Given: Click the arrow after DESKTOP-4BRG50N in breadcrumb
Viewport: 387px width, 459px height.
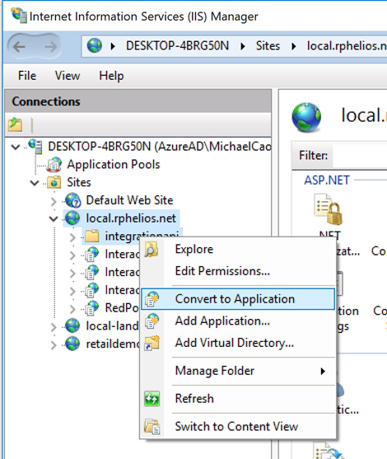Looking at the screenshot, I should (x=243, y=46).
